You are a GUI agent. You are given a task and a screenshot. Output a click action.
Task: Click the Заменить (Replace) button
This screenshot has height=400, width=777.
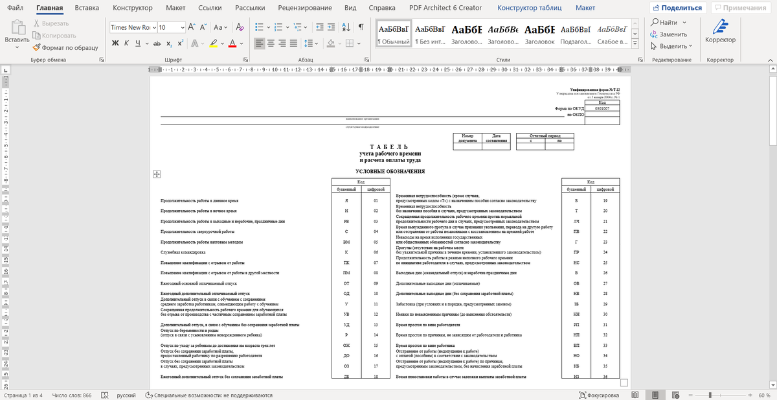coord(668,34)
